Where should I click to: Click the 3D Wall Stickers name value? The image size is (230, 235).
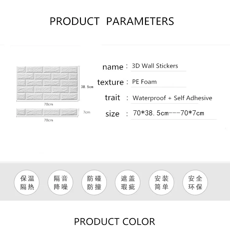point(155,66)
